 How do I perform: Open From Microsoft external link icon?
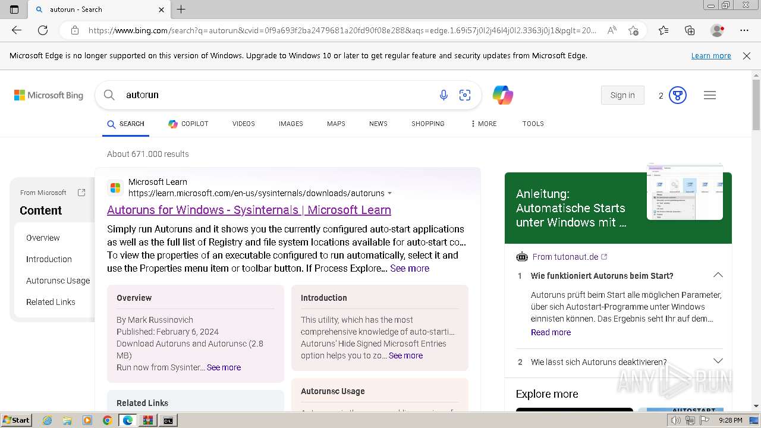pos(81,193)
